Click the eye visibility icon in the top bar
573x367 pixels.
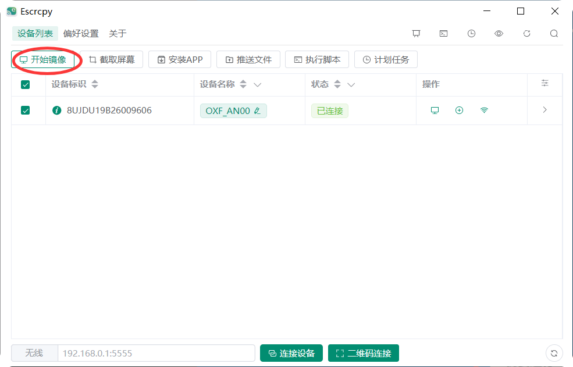click(498, 34)
